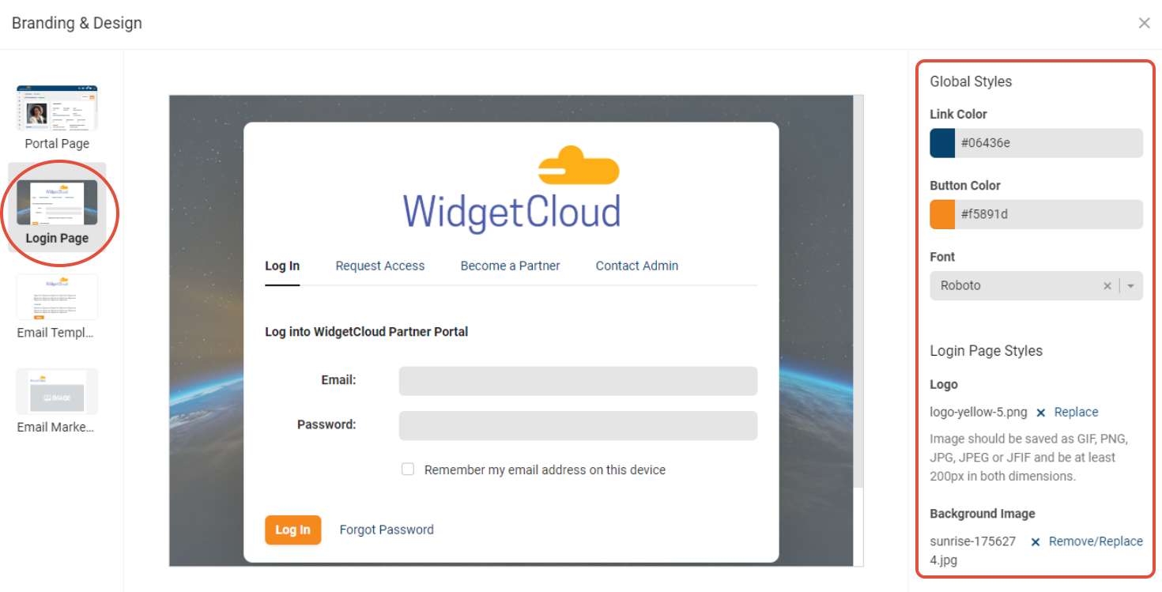Check Remember my email address checkbox

(408, 469)
